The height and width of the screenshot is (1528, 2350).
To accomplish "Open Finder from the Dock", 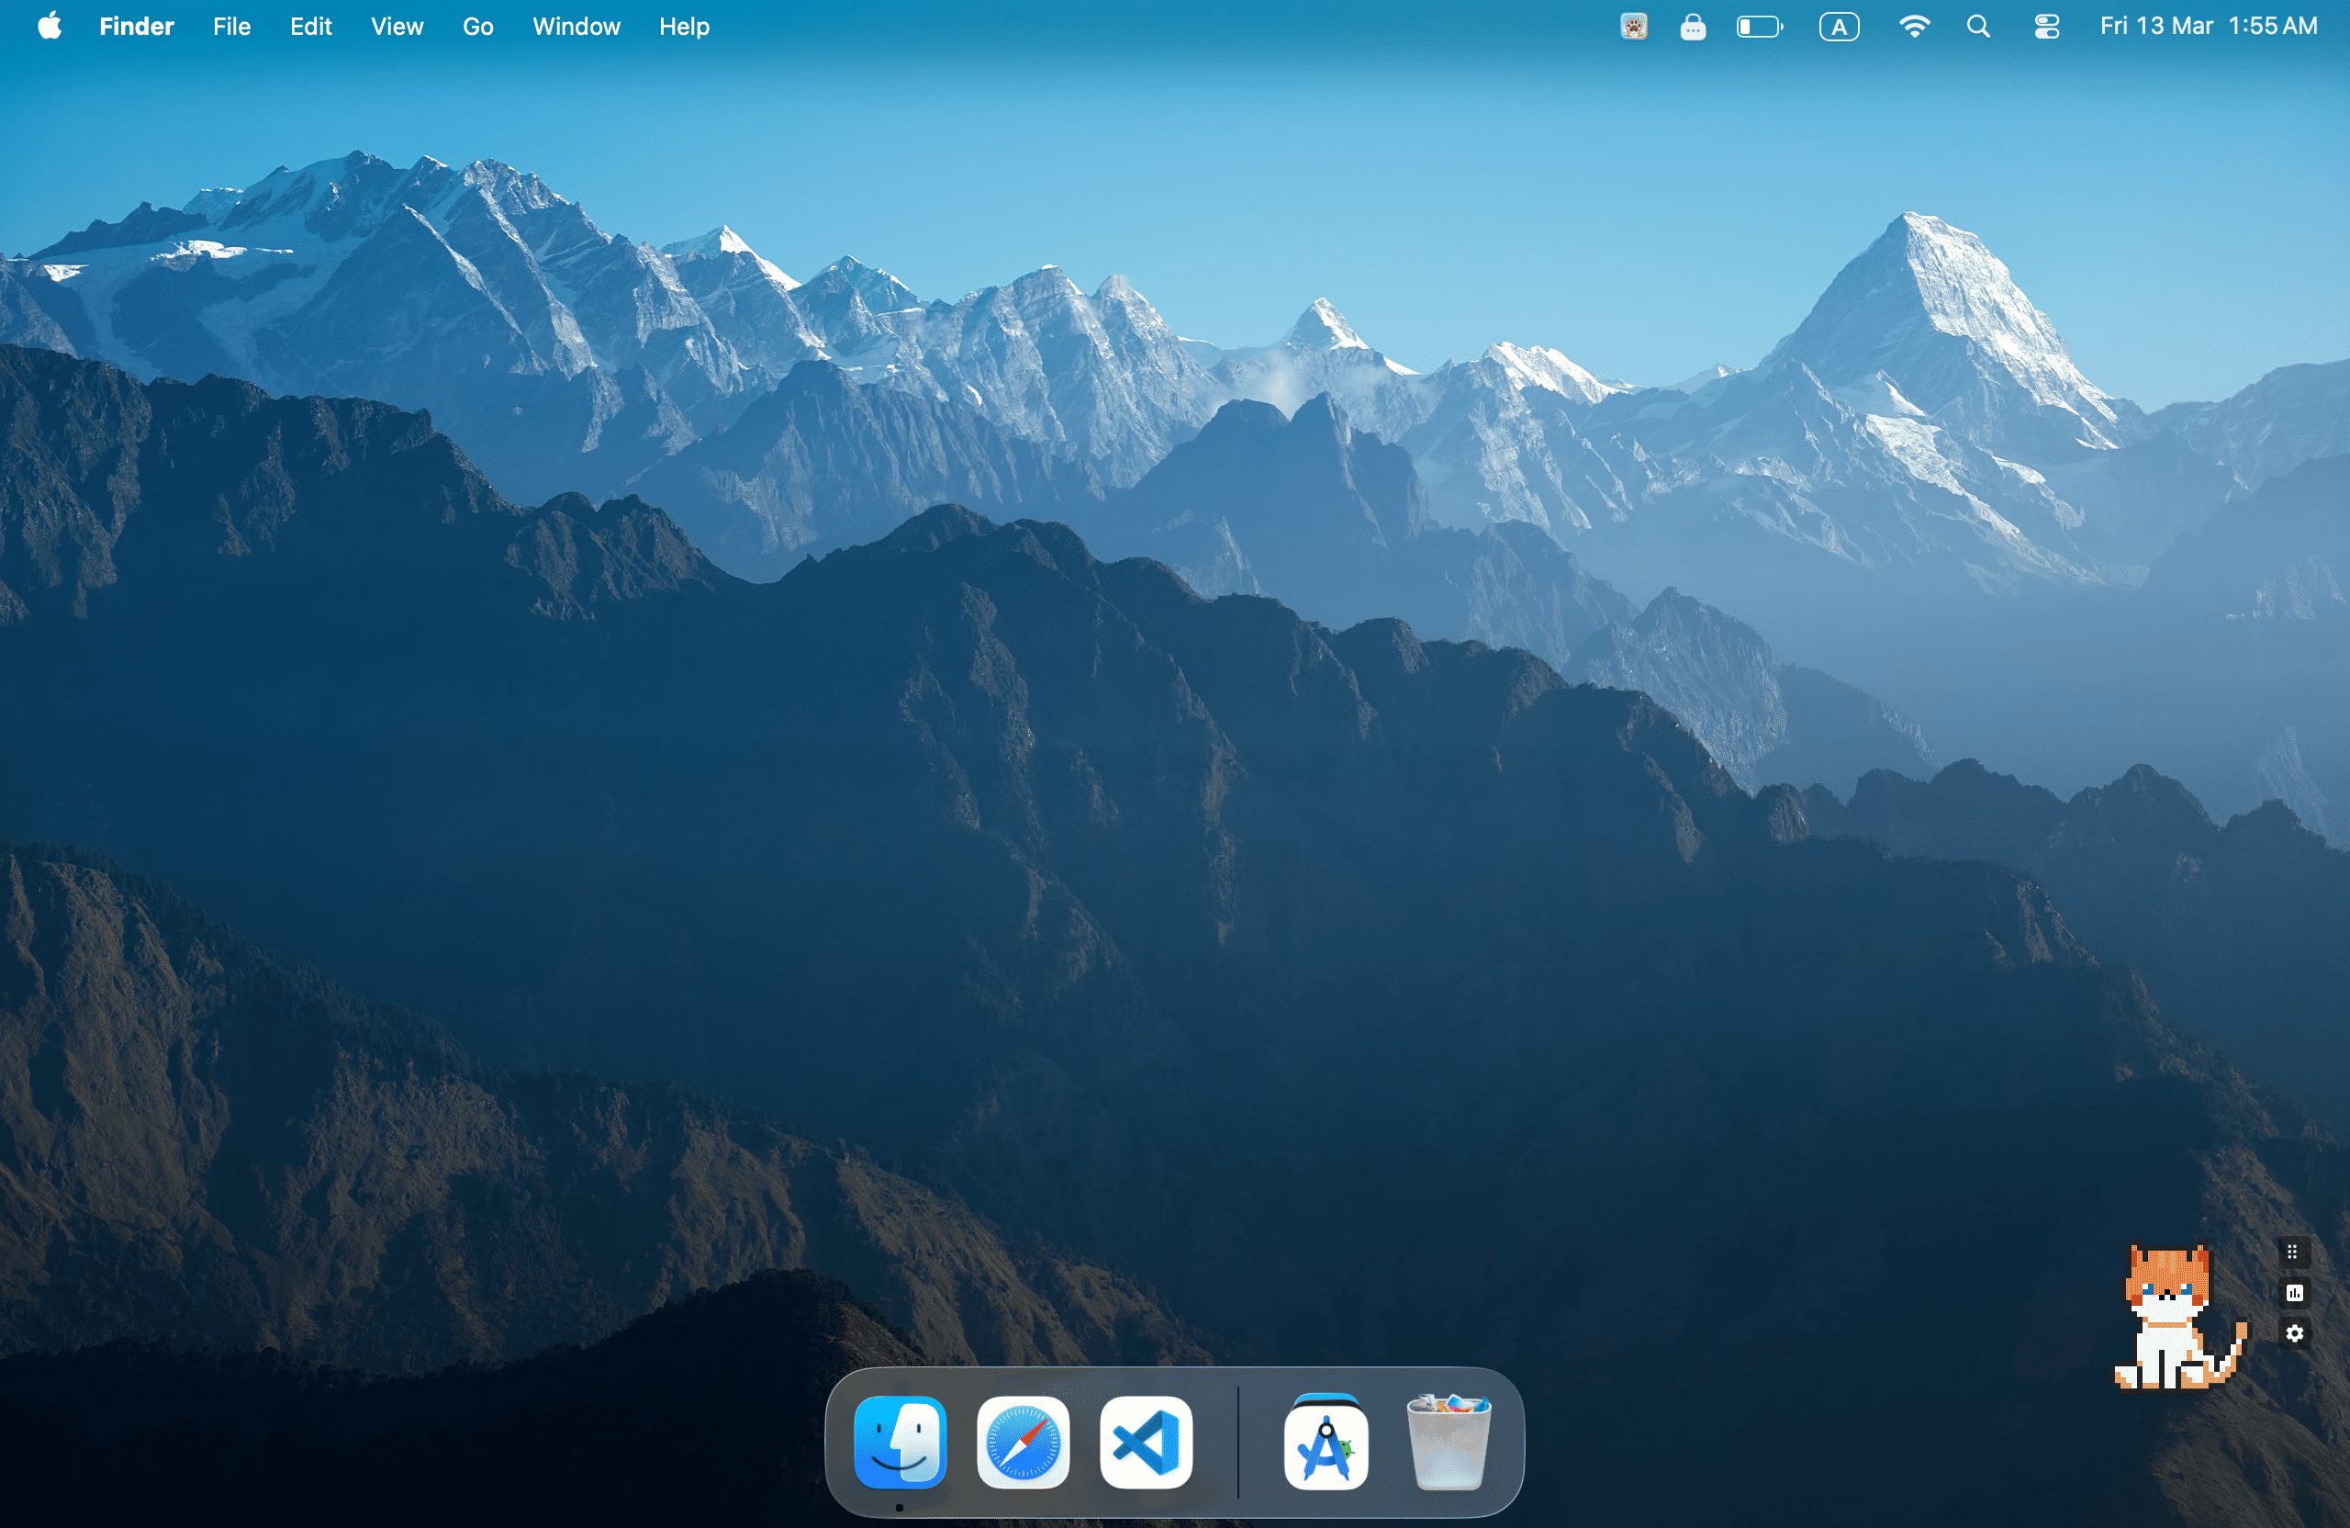I will (900, 1441).
